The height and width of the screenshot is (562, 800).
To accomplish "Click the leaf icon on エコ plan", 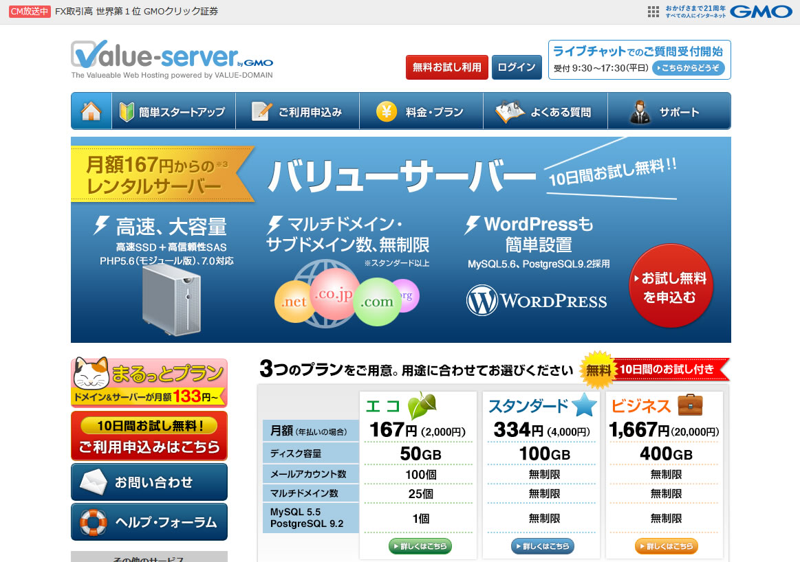I will (422, 405).
